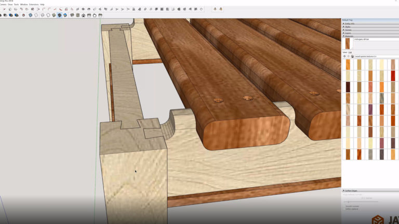Expand the Layers panel
Screen dimensions: 399x224
(x=370, y=33)
